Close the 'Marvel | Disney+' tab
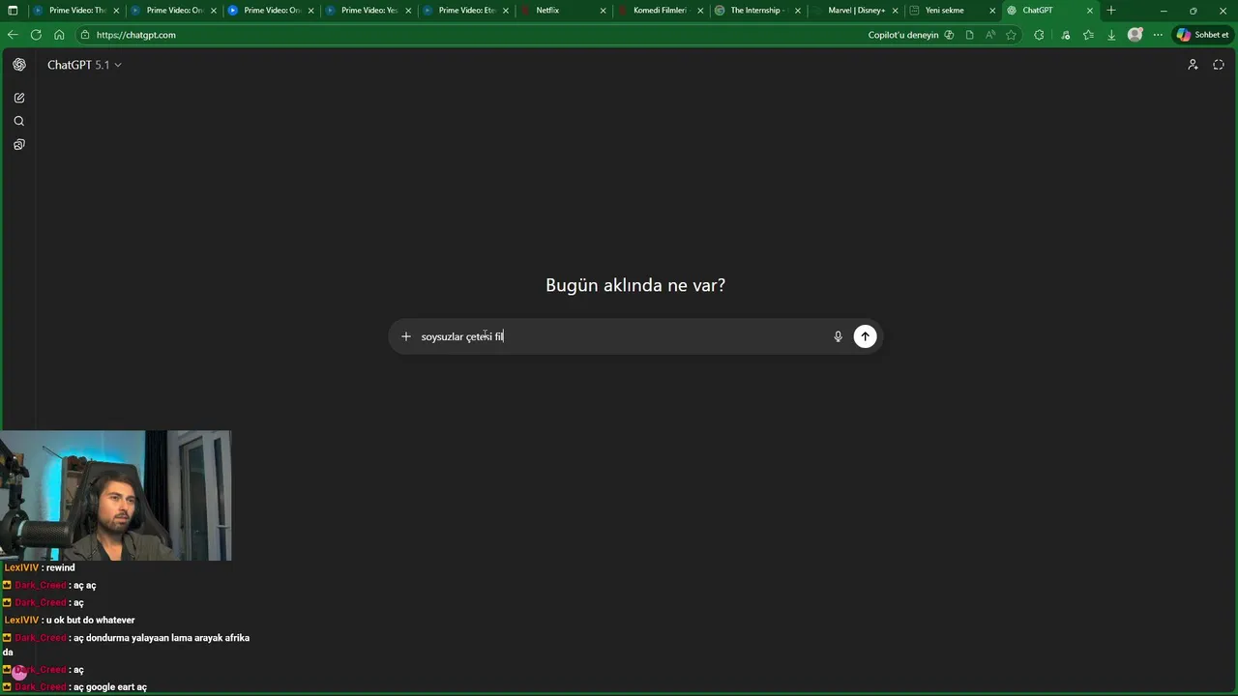The height and width of the screenshot is (696, 1238). [896, 11]
